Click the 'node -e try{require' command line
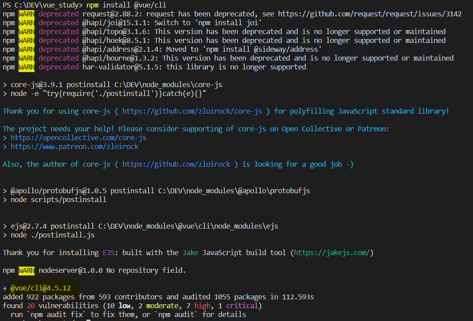The image size is (473, 321). [x=104, y=94]
